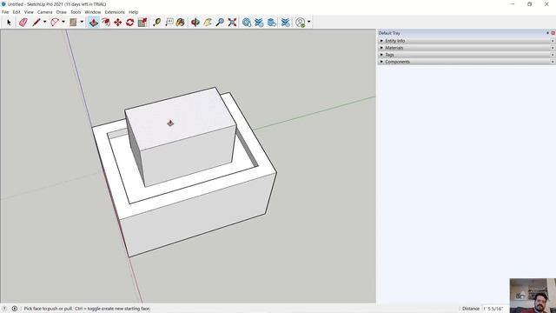Open the Help menu
The width and height of the screenshot is (556, 313).
(133, 12)
